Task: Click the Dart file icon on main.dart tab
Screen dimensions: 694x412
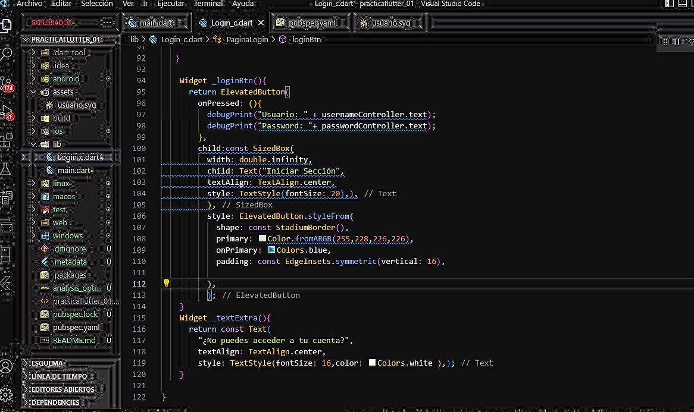Action: [x=132, y=23]
